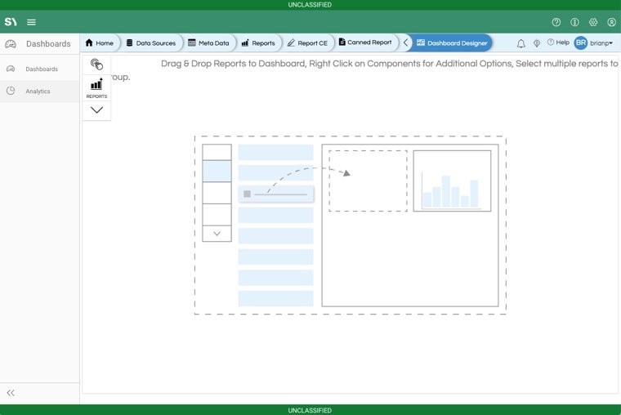Open notifications bell icon

(520, 43)
